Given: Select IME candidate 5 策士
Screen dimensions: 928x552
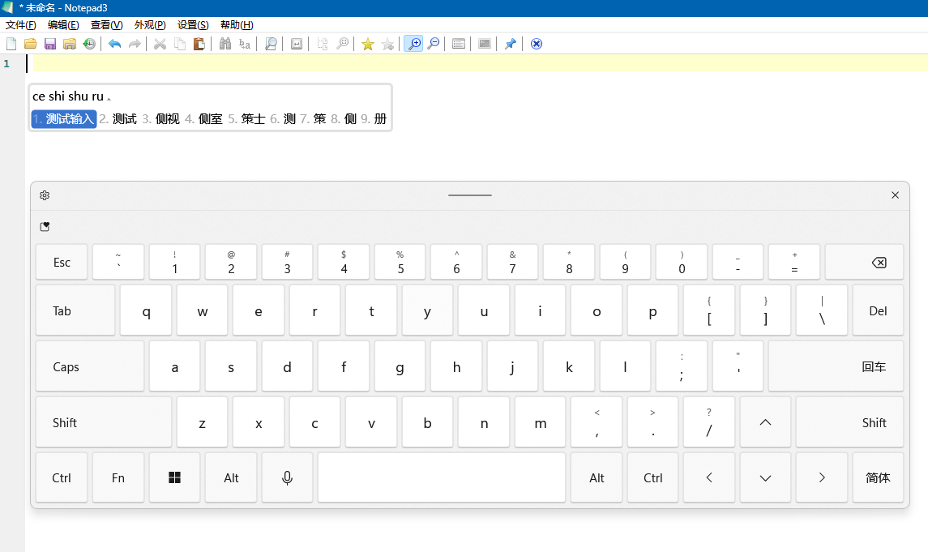Looking at the screenshot, I should click(x=247, y=119).
